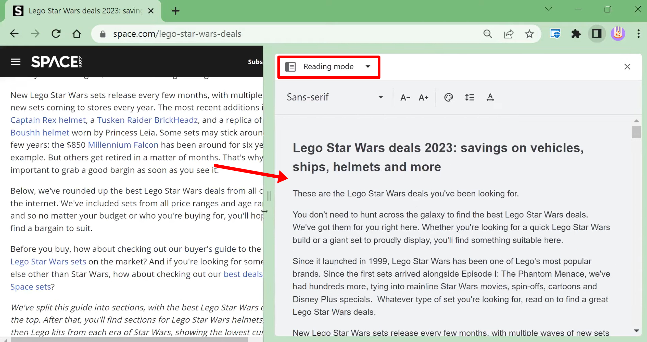Bookmark this tab with the star icon
The image size is (647, 342).
point(529,34)
